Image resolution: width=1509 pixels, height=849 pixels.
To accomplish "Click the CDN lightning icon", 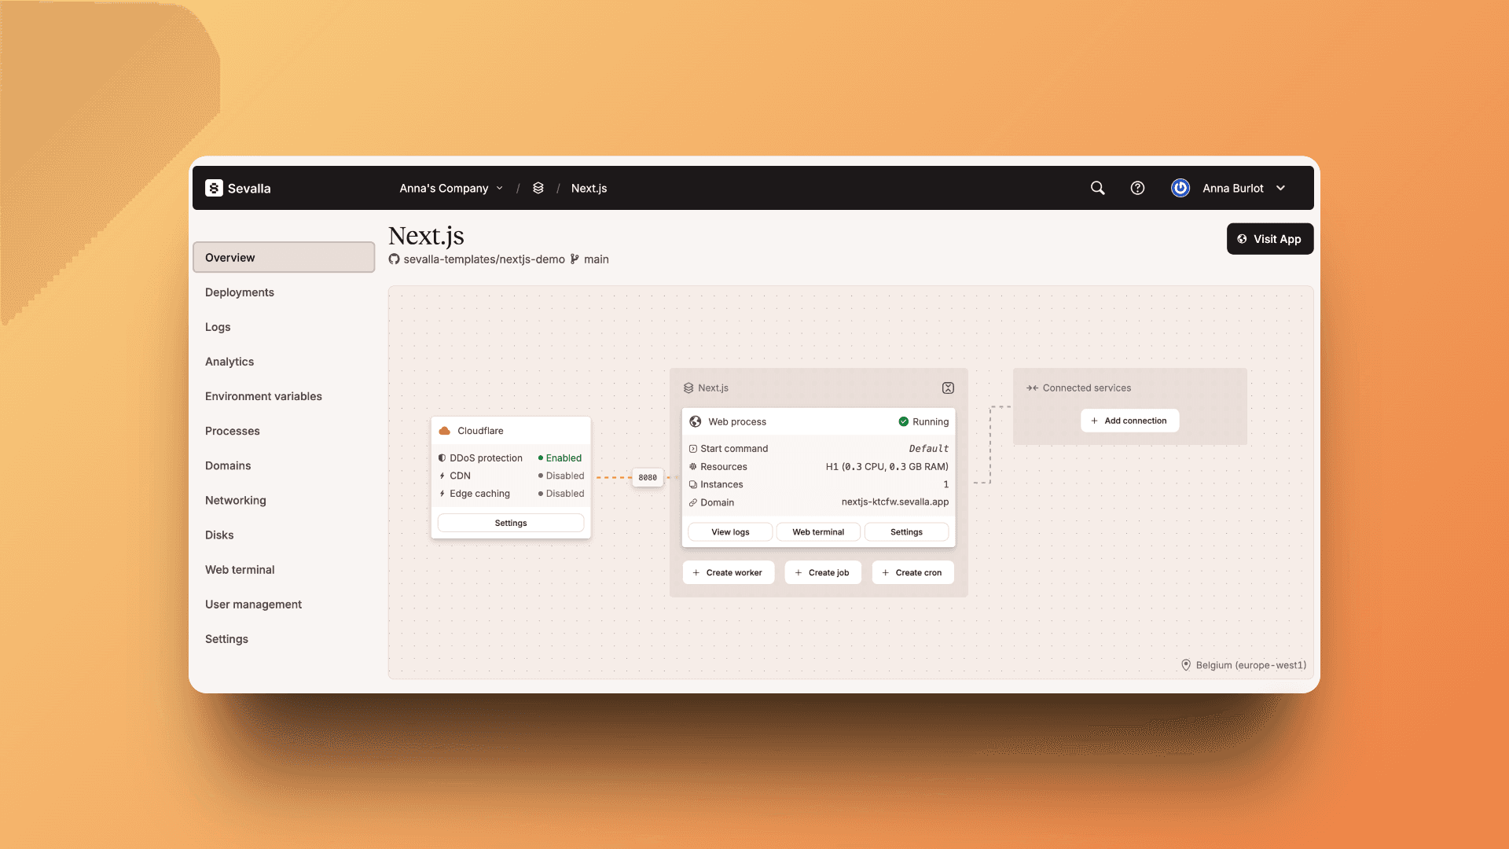I will (x=442, y=476).
